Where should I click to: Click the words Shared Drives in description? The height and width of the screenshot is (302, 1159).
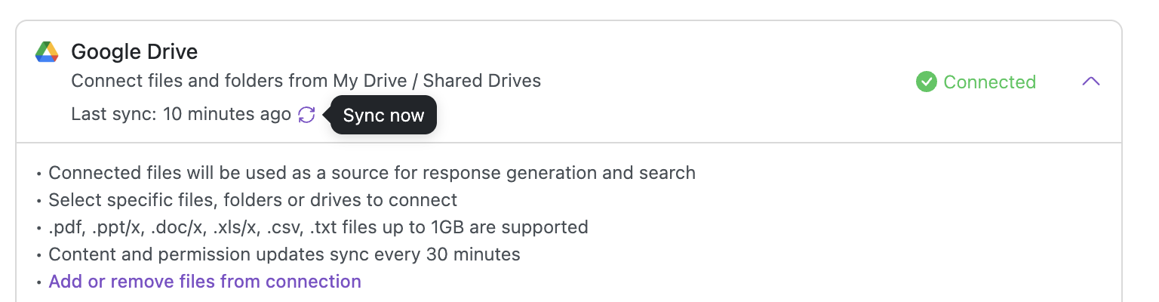pyautogui.click(x=481, y=81)
